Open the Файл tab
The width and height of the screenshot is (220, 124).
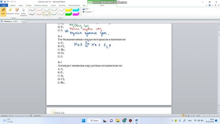point(4,6)
